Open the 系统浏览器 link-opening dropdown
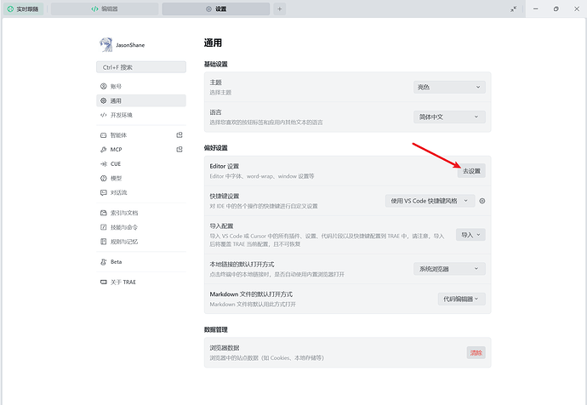The height and width of the screenshot is (405, 587). [449, 269]
